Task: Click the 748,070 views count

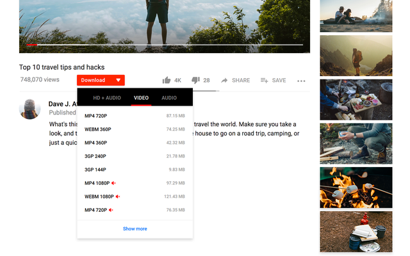Action: pos(40,79)
